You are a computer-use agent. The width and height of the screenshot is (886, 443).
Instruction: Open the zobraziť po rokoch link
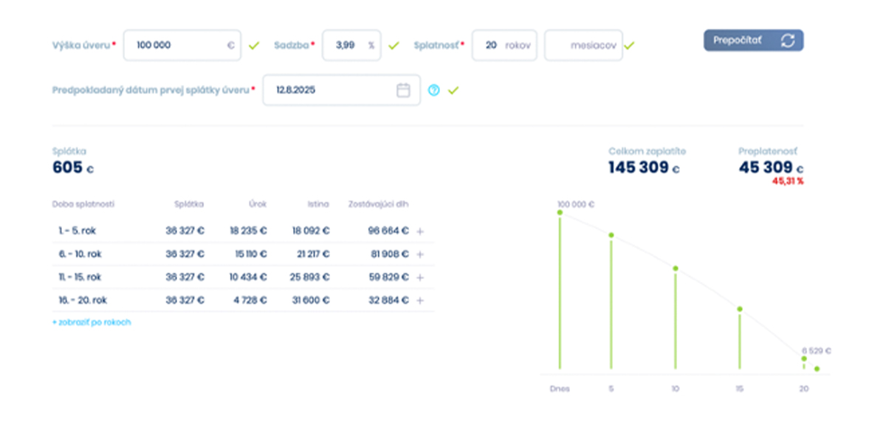(92, 323)
